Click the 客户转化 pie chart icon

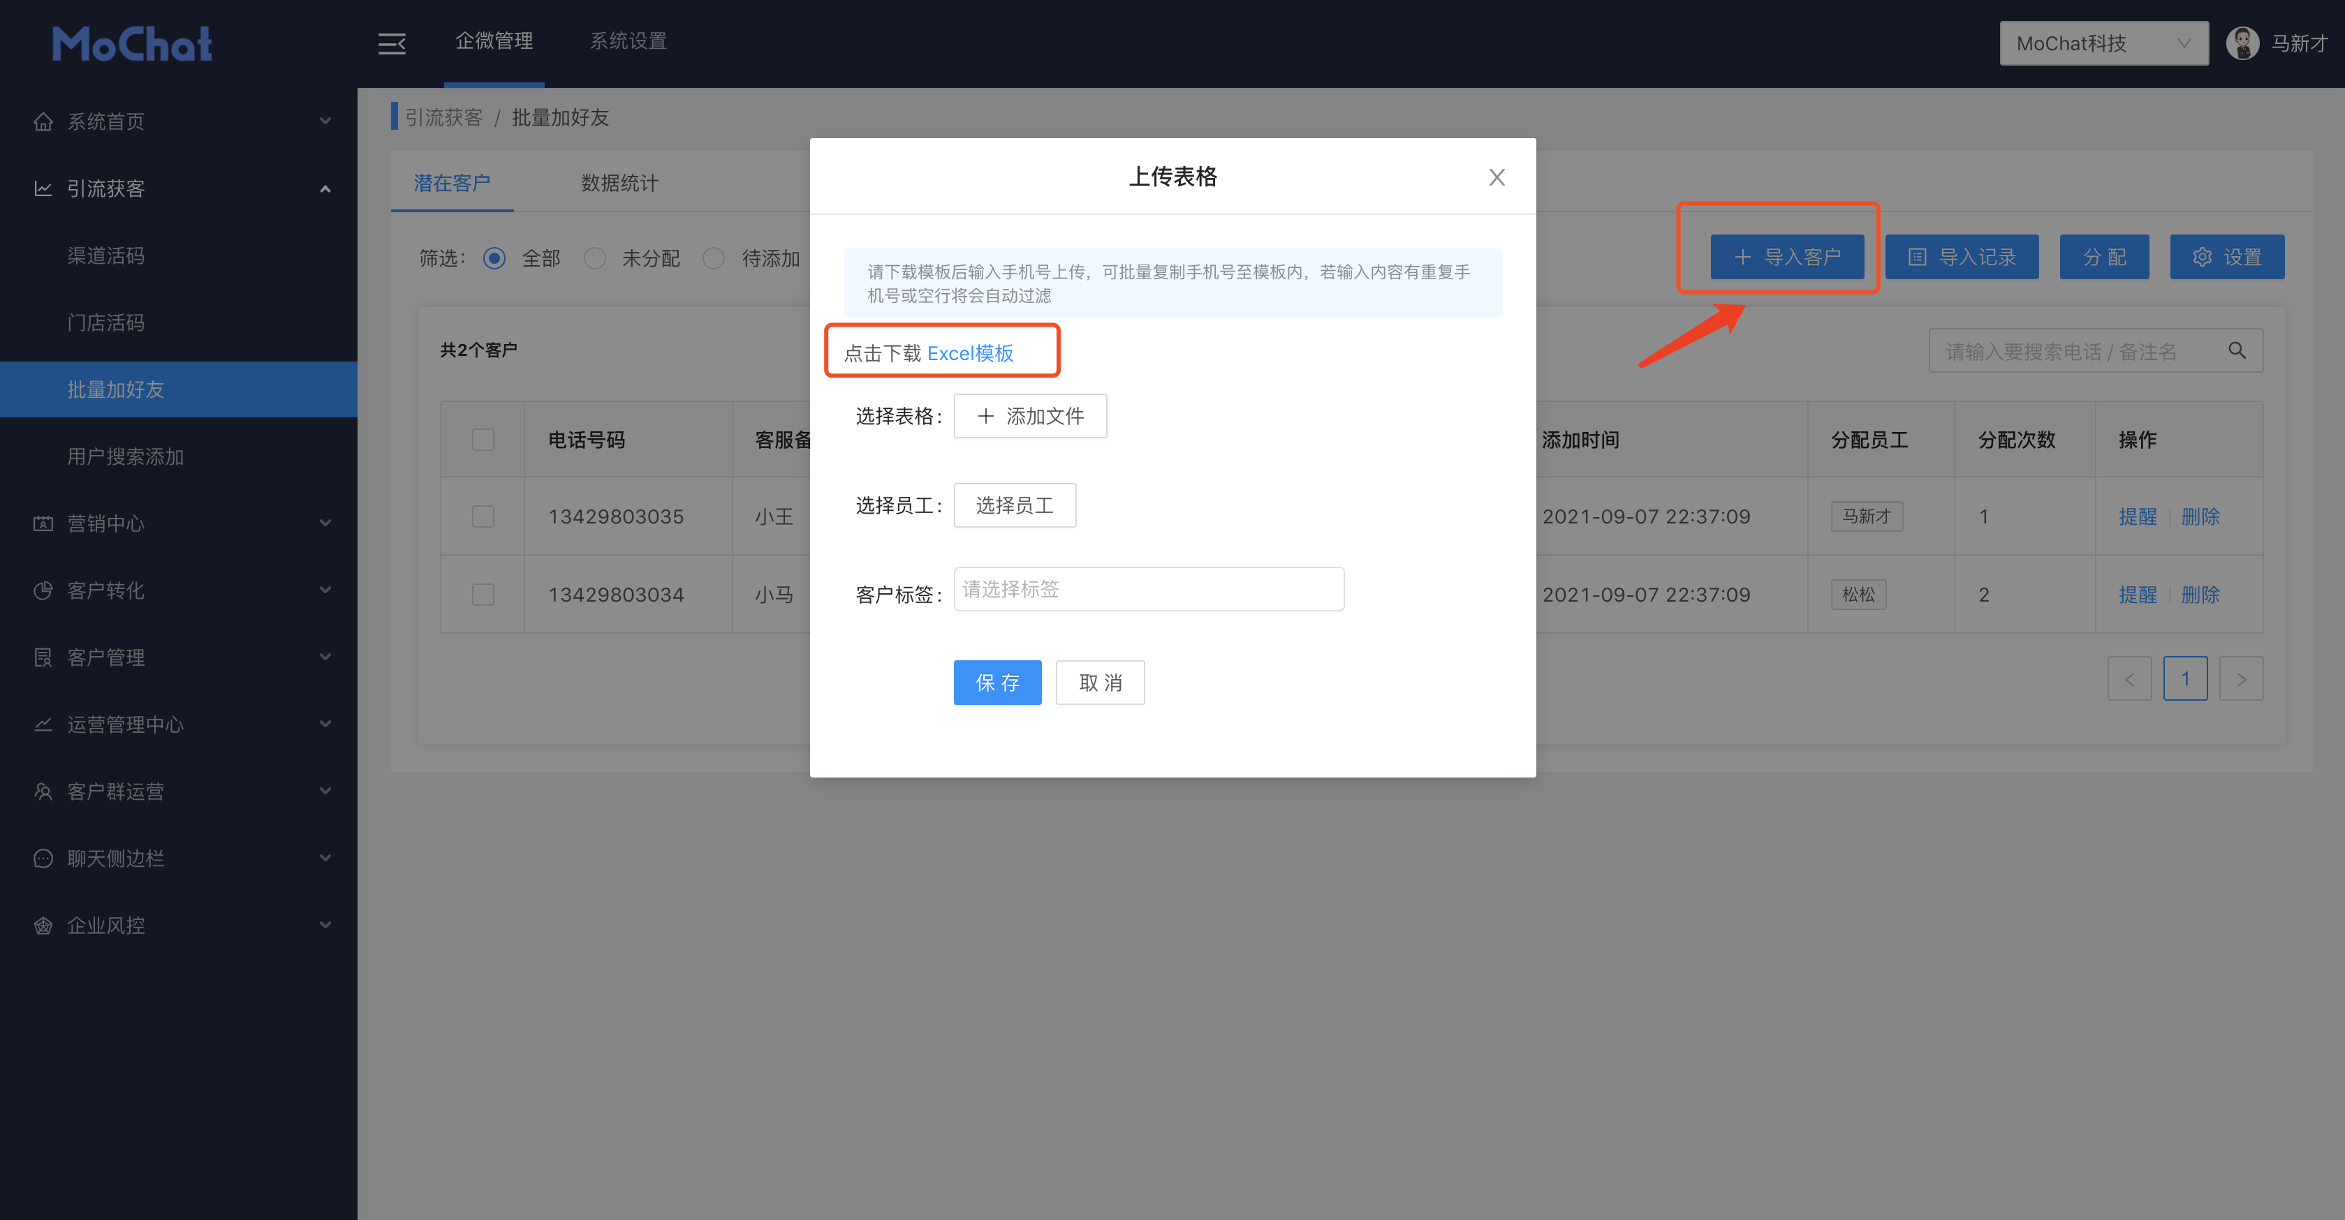click(x=43, y=590)
